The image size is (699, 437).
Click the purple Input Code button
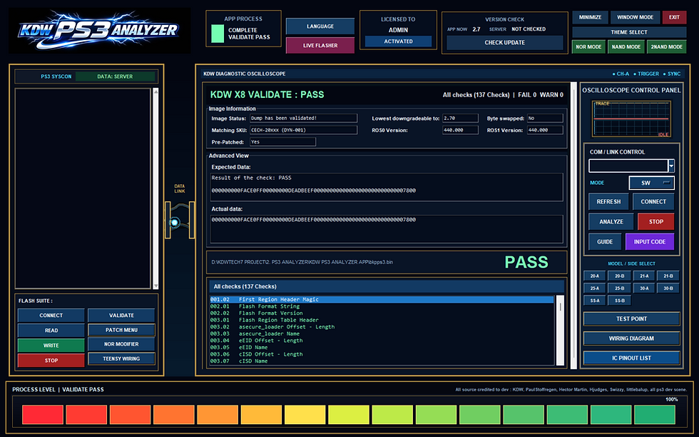tap(650, 242)
